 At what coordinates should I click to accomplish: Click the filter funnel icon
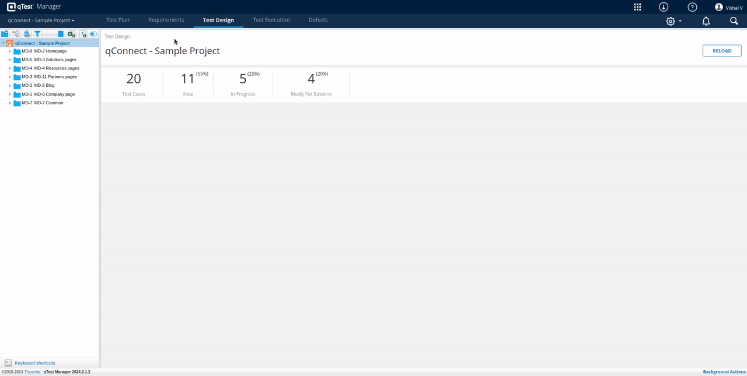coord(37,34)
